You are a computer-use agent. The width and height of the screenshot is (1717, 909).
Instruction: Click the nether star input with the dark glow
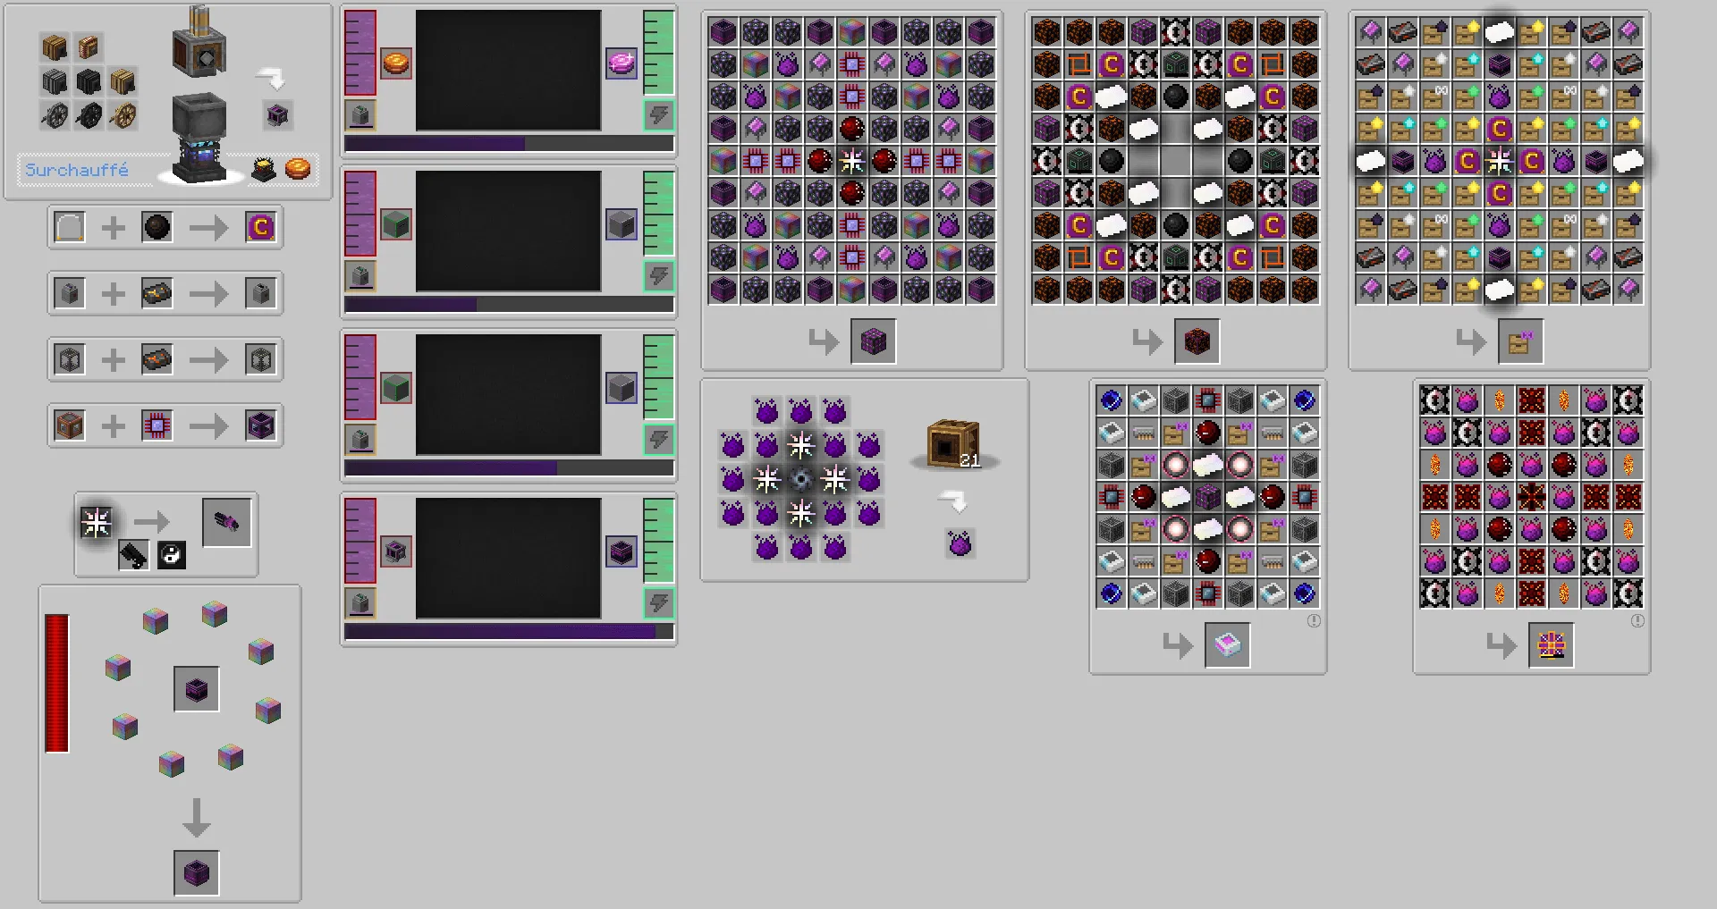[96, 522]
